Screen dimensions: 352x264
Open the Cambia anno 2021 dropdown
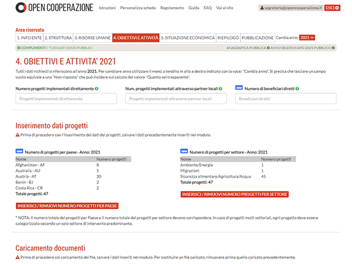tap(307, 38)
